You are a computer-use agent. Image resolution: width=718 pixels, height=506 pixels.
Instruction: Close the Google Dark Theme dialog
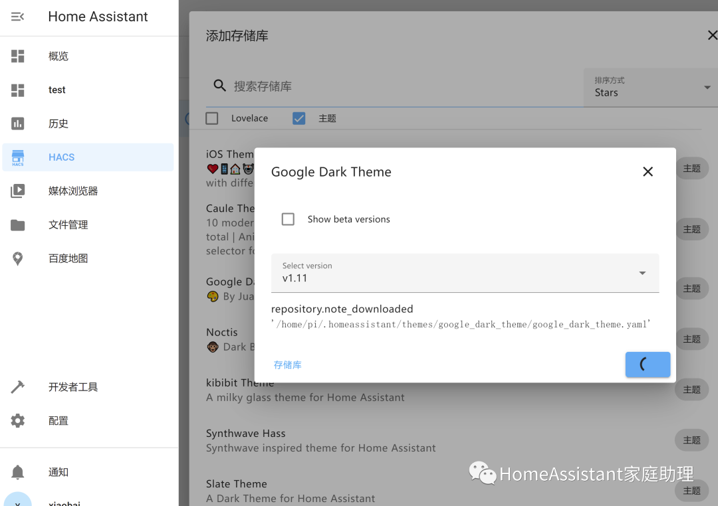[648, 171]
